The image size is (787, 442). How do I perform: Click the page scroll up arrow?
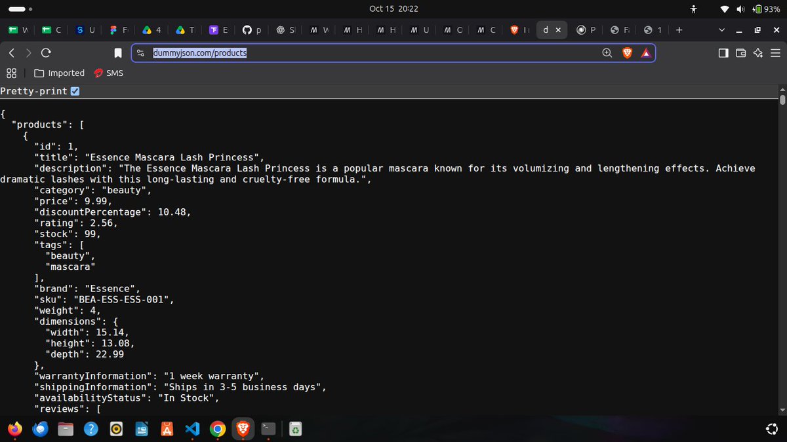pos(782,90)
